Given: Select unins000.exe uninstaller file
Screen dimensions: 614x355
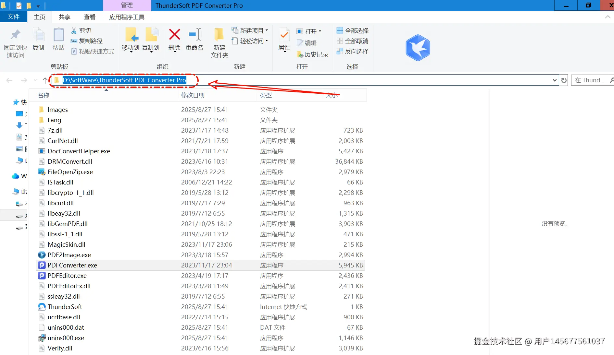Looking at the screenshot, I should (x=200, y=338).
